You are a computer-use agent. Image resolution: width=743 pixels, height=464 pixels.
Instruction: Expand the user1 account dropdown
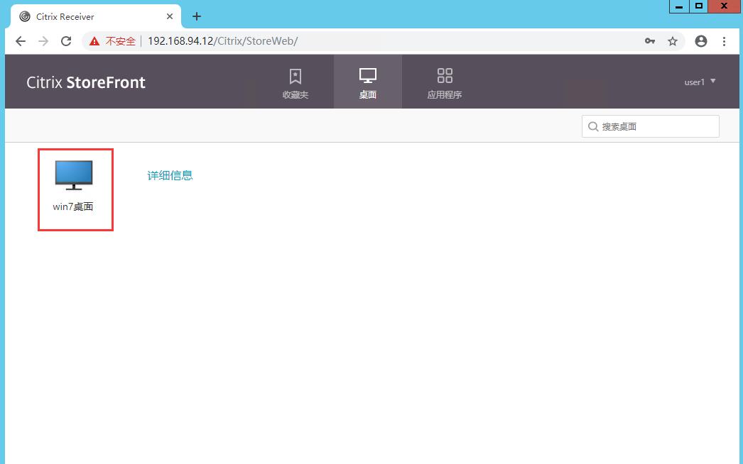click(700, 82)
